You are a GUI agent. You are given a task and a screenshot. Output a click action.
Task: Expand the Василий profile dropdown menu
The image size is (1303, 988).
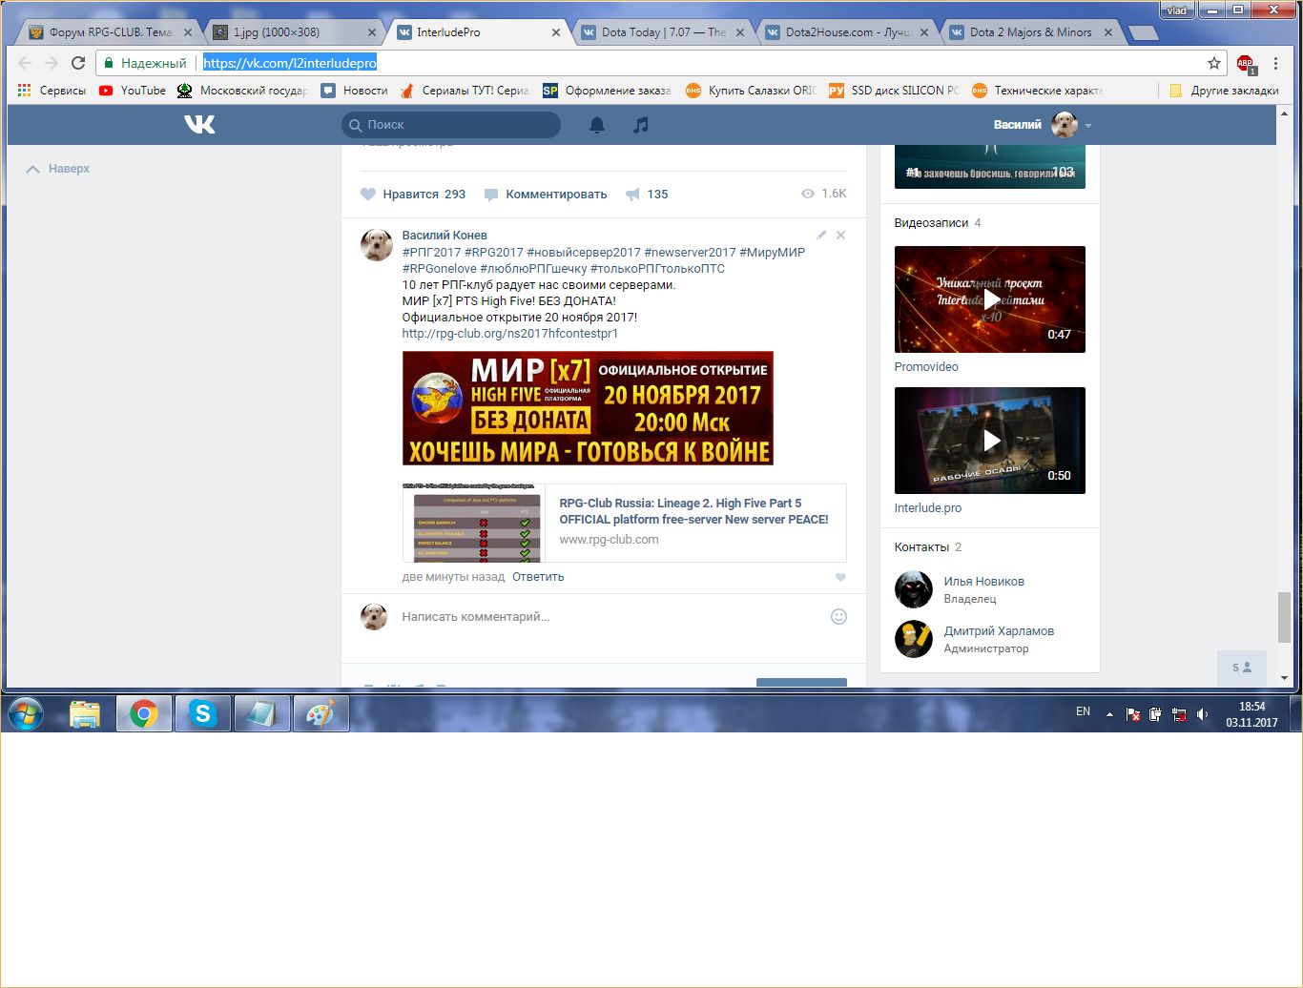pos(1087,125)
